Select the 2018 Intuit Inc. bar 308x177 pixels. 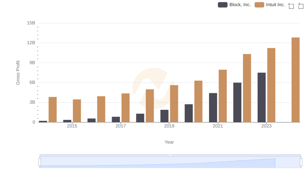(x=150, y=106)
